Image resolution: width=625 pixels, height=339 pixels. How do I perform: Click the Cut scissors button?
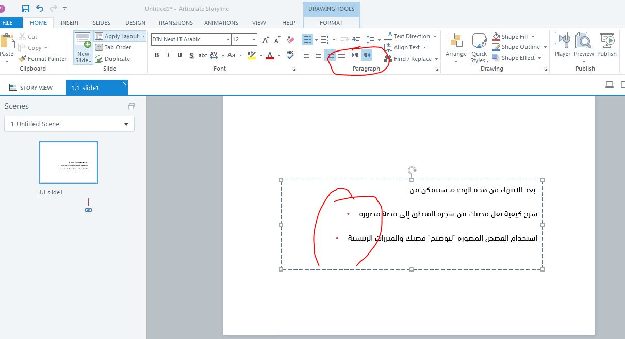28,37
